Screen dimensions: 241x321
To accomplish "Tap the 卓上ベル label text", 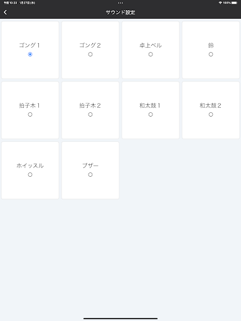I will click(x=151, y=45).
